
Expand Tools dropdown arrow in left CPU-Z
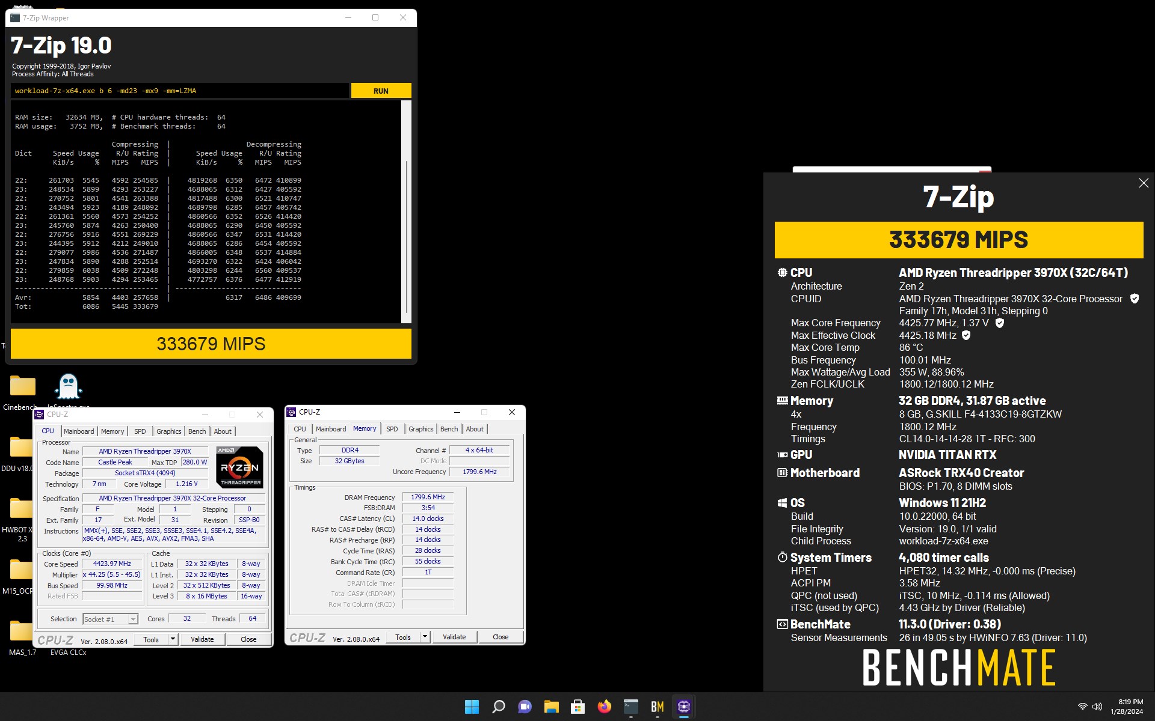(173, 639)
